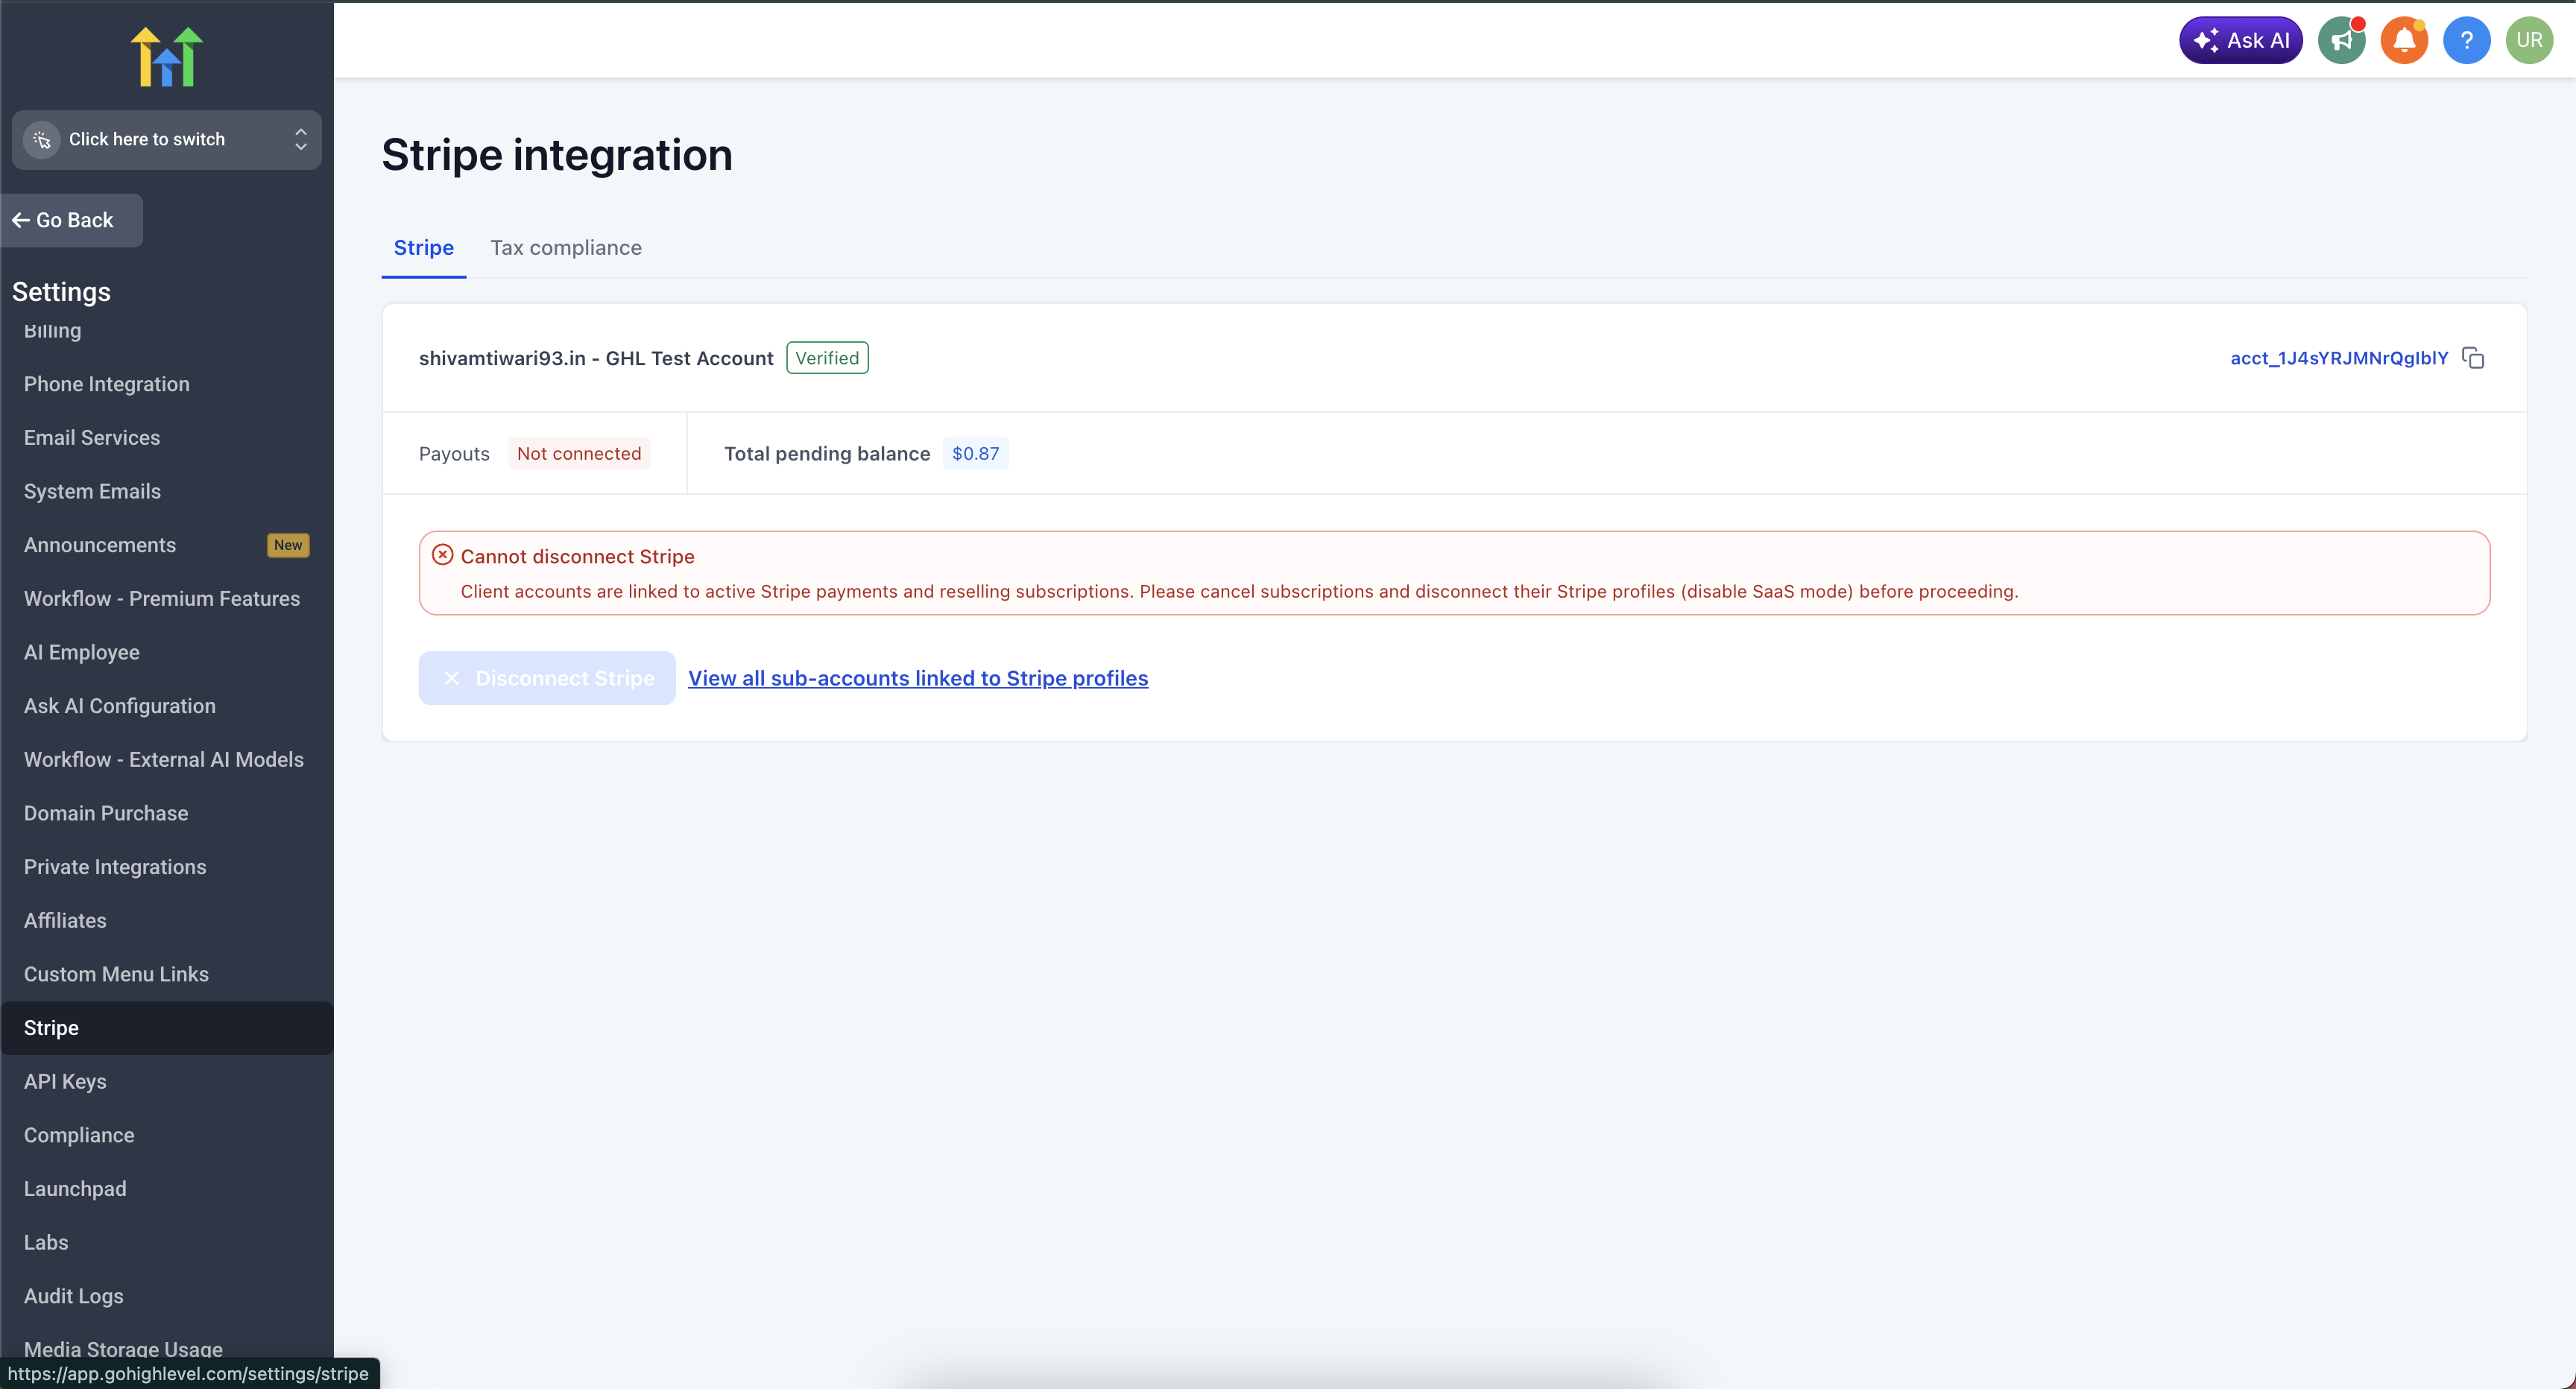Click the HighLevel arrows logo

(x=166, y=56)
